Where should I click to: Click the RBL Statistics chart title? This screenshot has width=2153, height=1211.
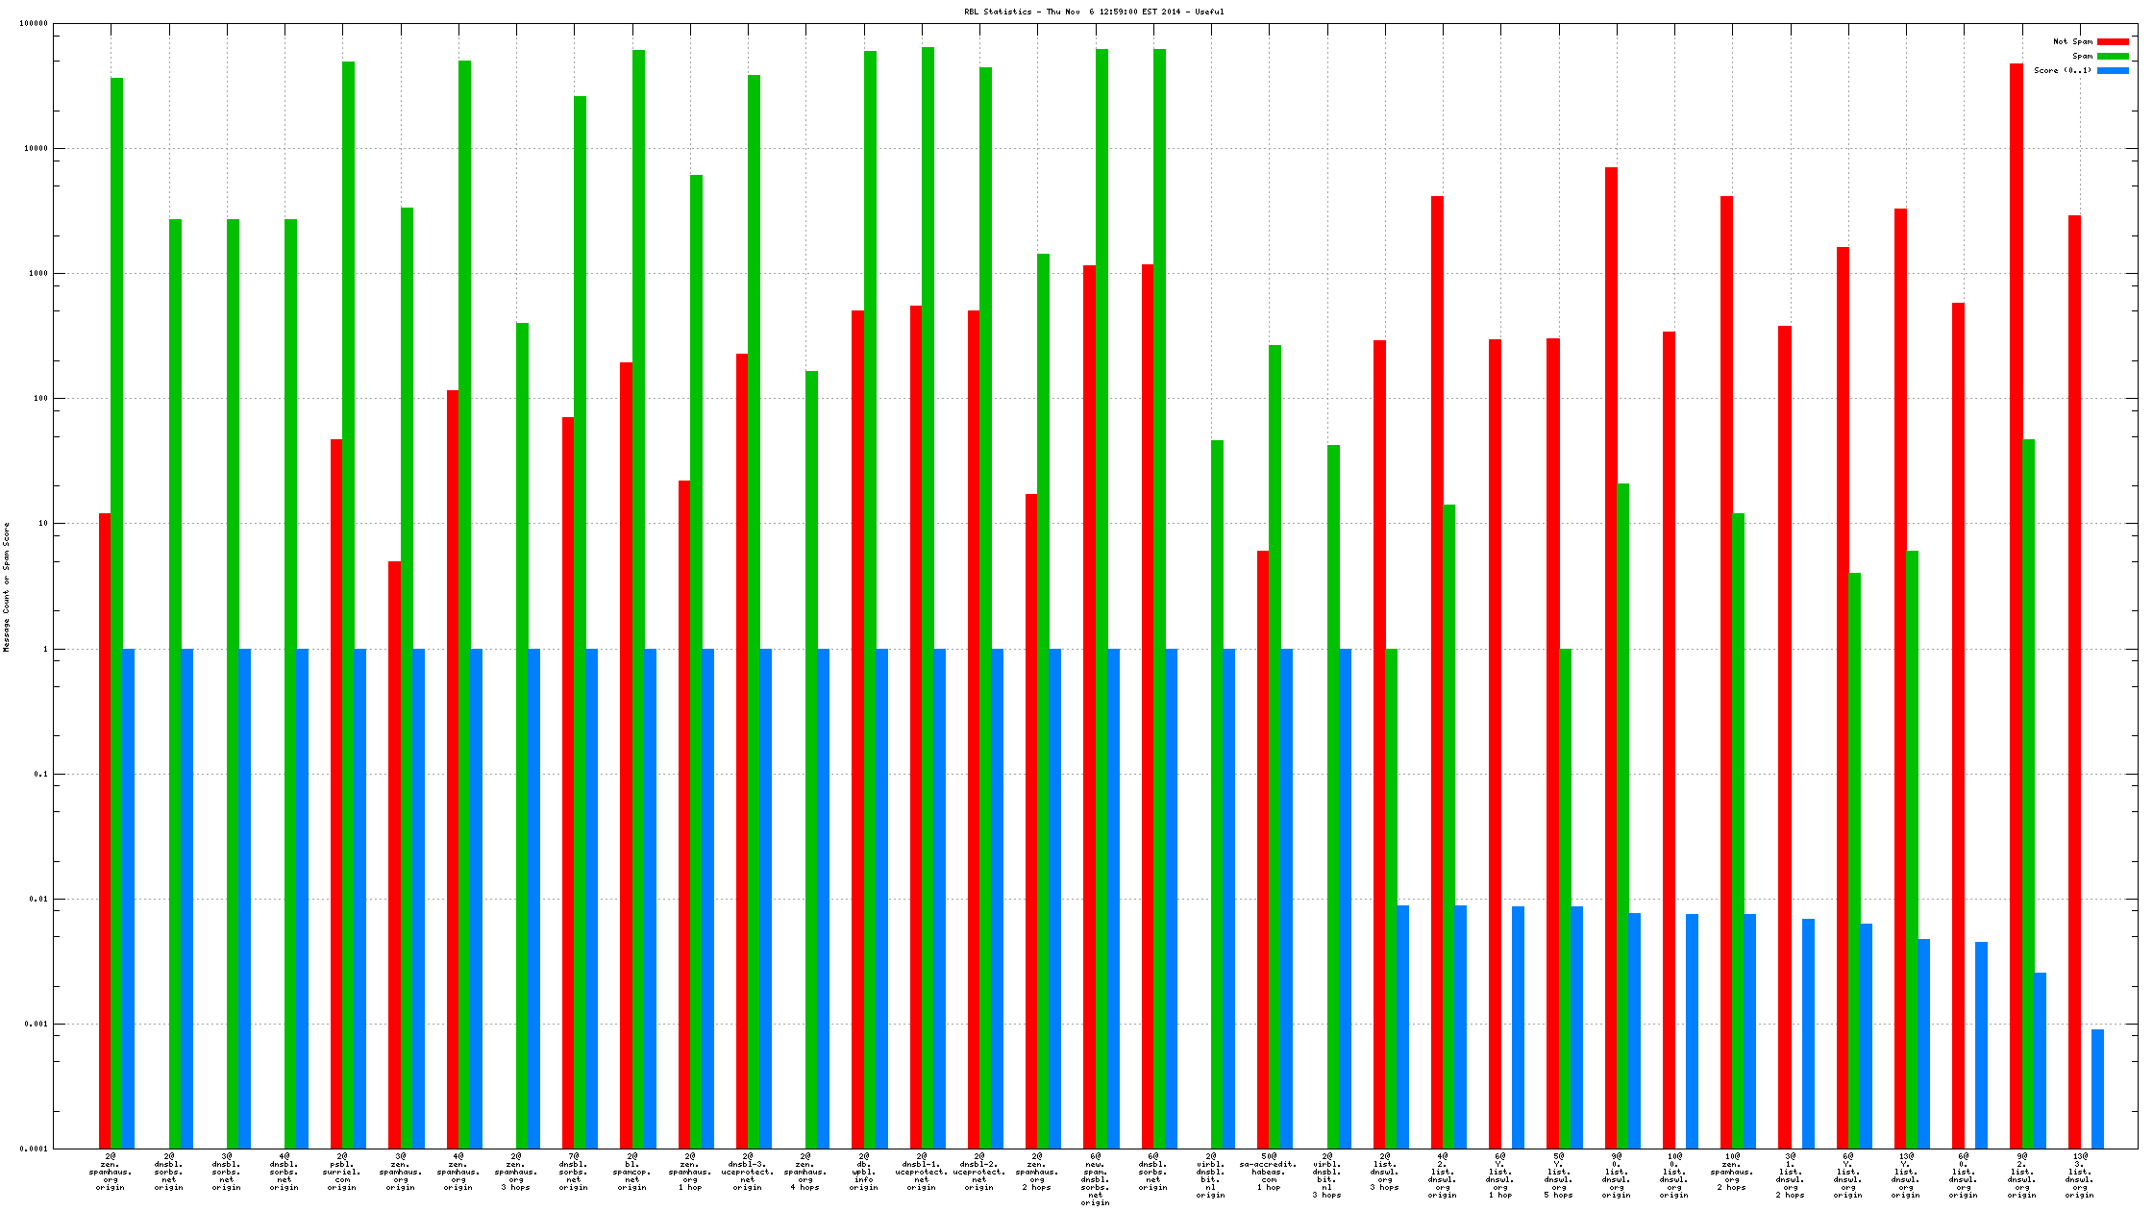point(1094,12)
